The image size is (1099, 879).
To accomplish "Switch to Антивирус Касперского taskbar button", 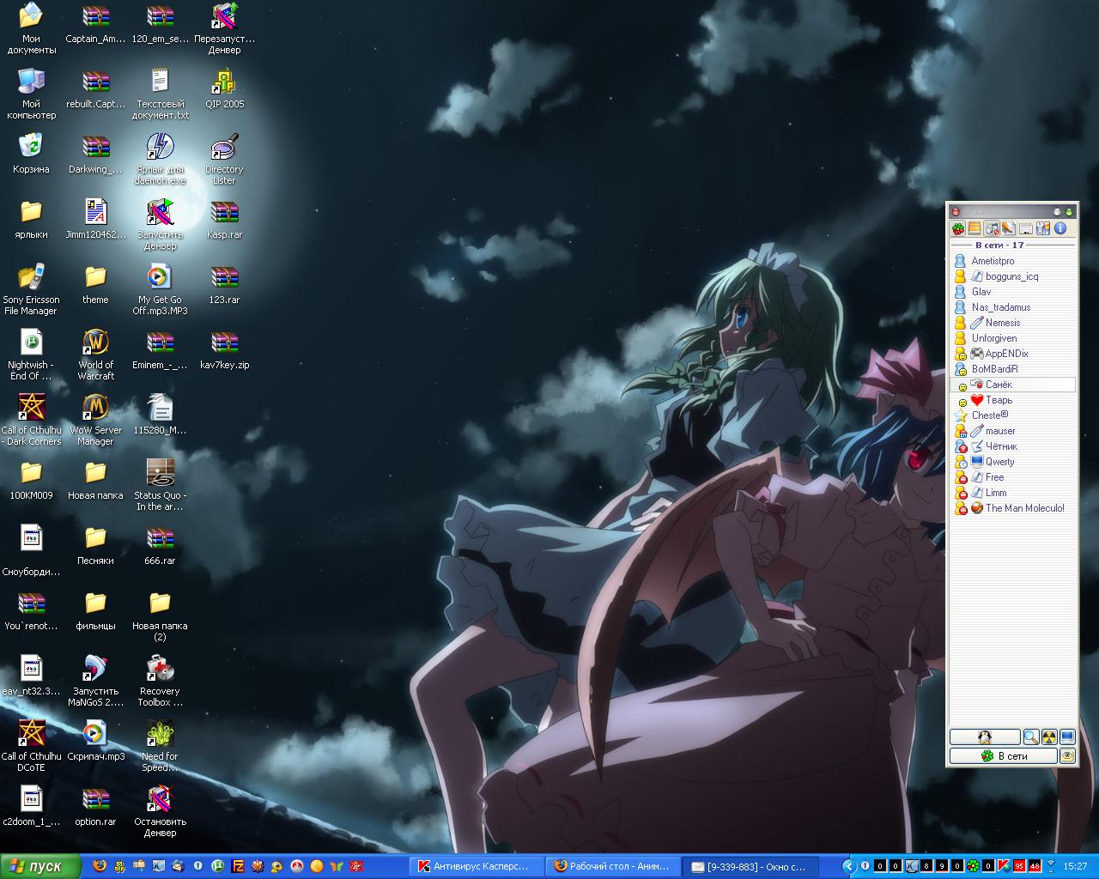I will click(x=477, y=866).
